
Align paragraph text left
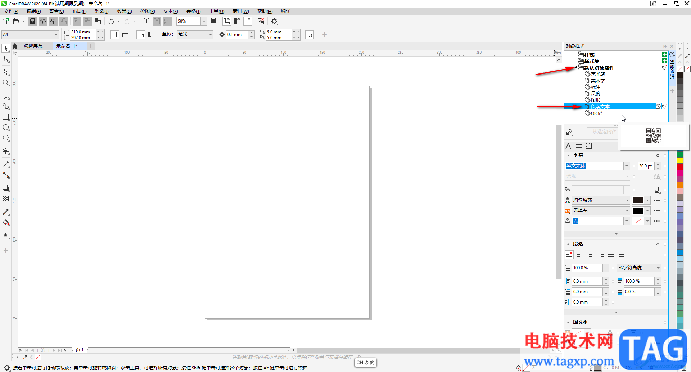point(580,255)
